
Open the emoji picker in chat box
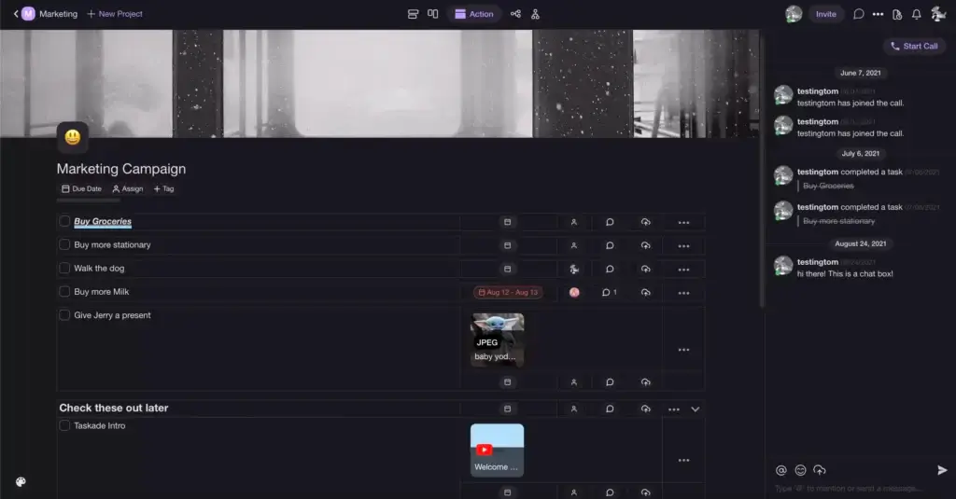click(800, 470)
